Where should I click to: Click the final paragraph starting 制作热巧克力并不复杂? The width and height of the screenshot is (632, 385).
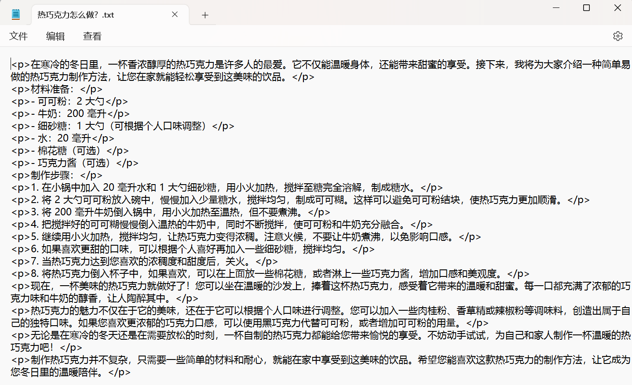click(x=321, y=366)
